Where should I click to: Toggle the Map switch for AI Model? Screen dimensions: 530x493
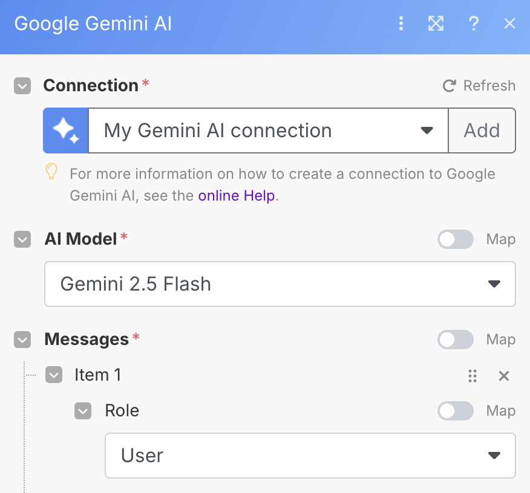456,239
